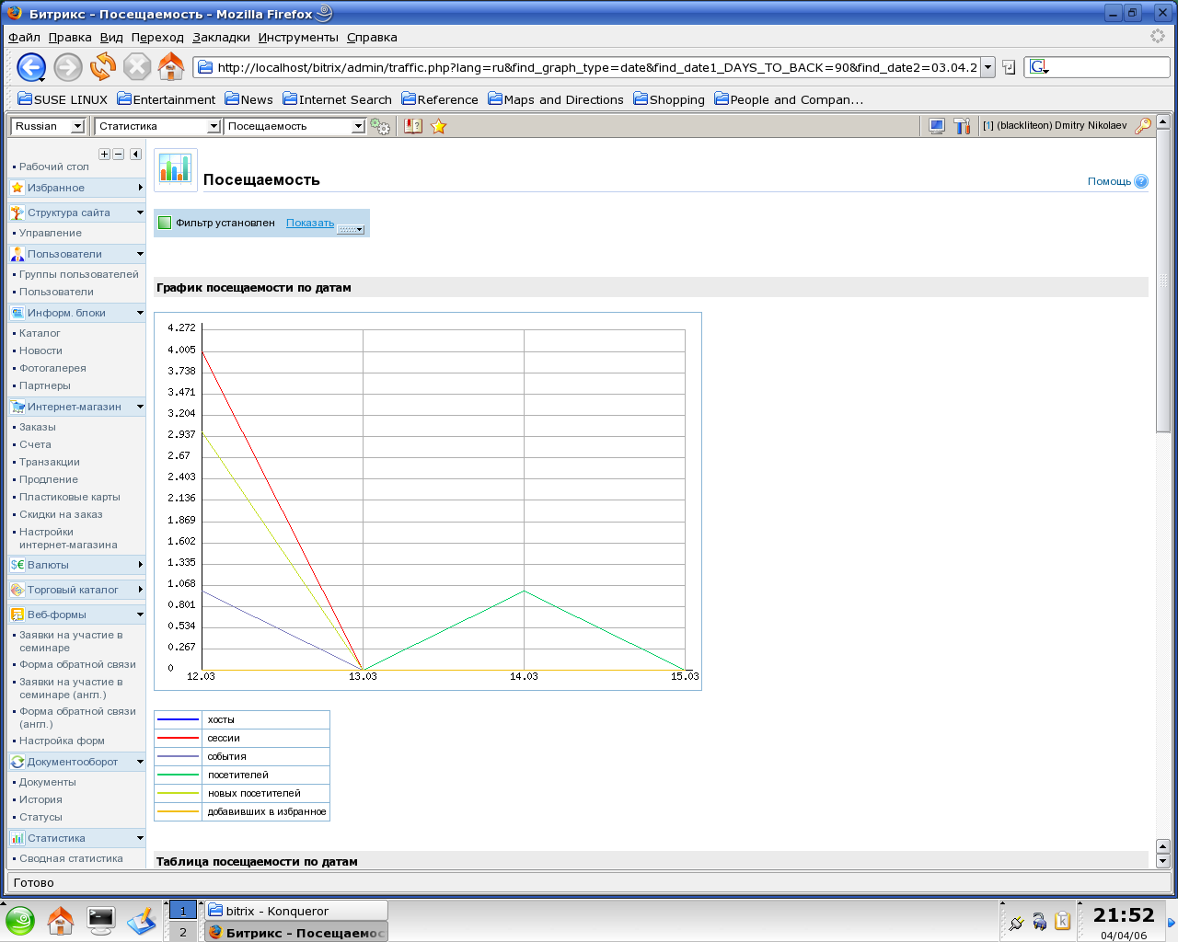Open the Reference bookmark folder
Screen dimensions: 1178x942
pos(440,99)
